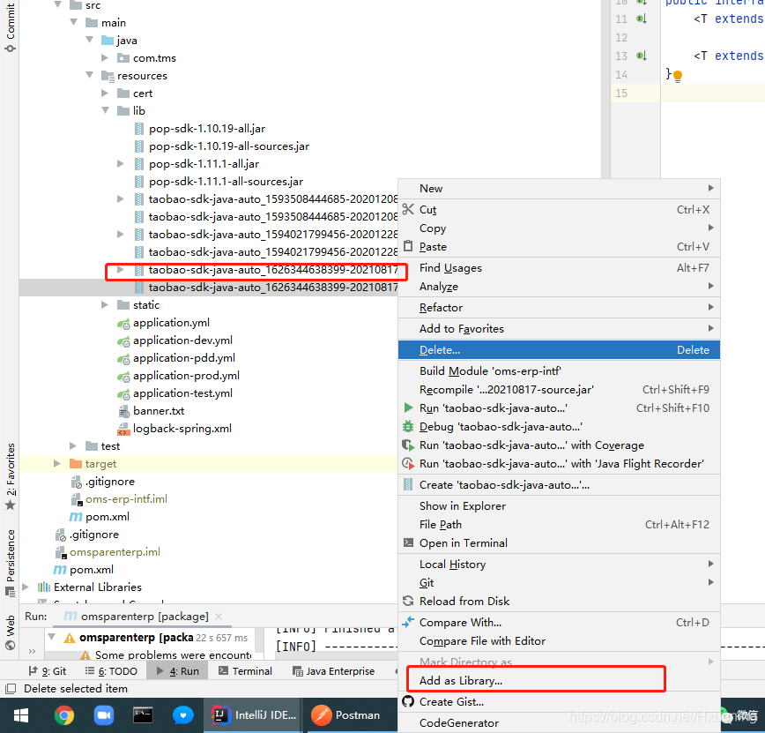Expand the pop-sdk-1.11.1-all.jar node

121,163
